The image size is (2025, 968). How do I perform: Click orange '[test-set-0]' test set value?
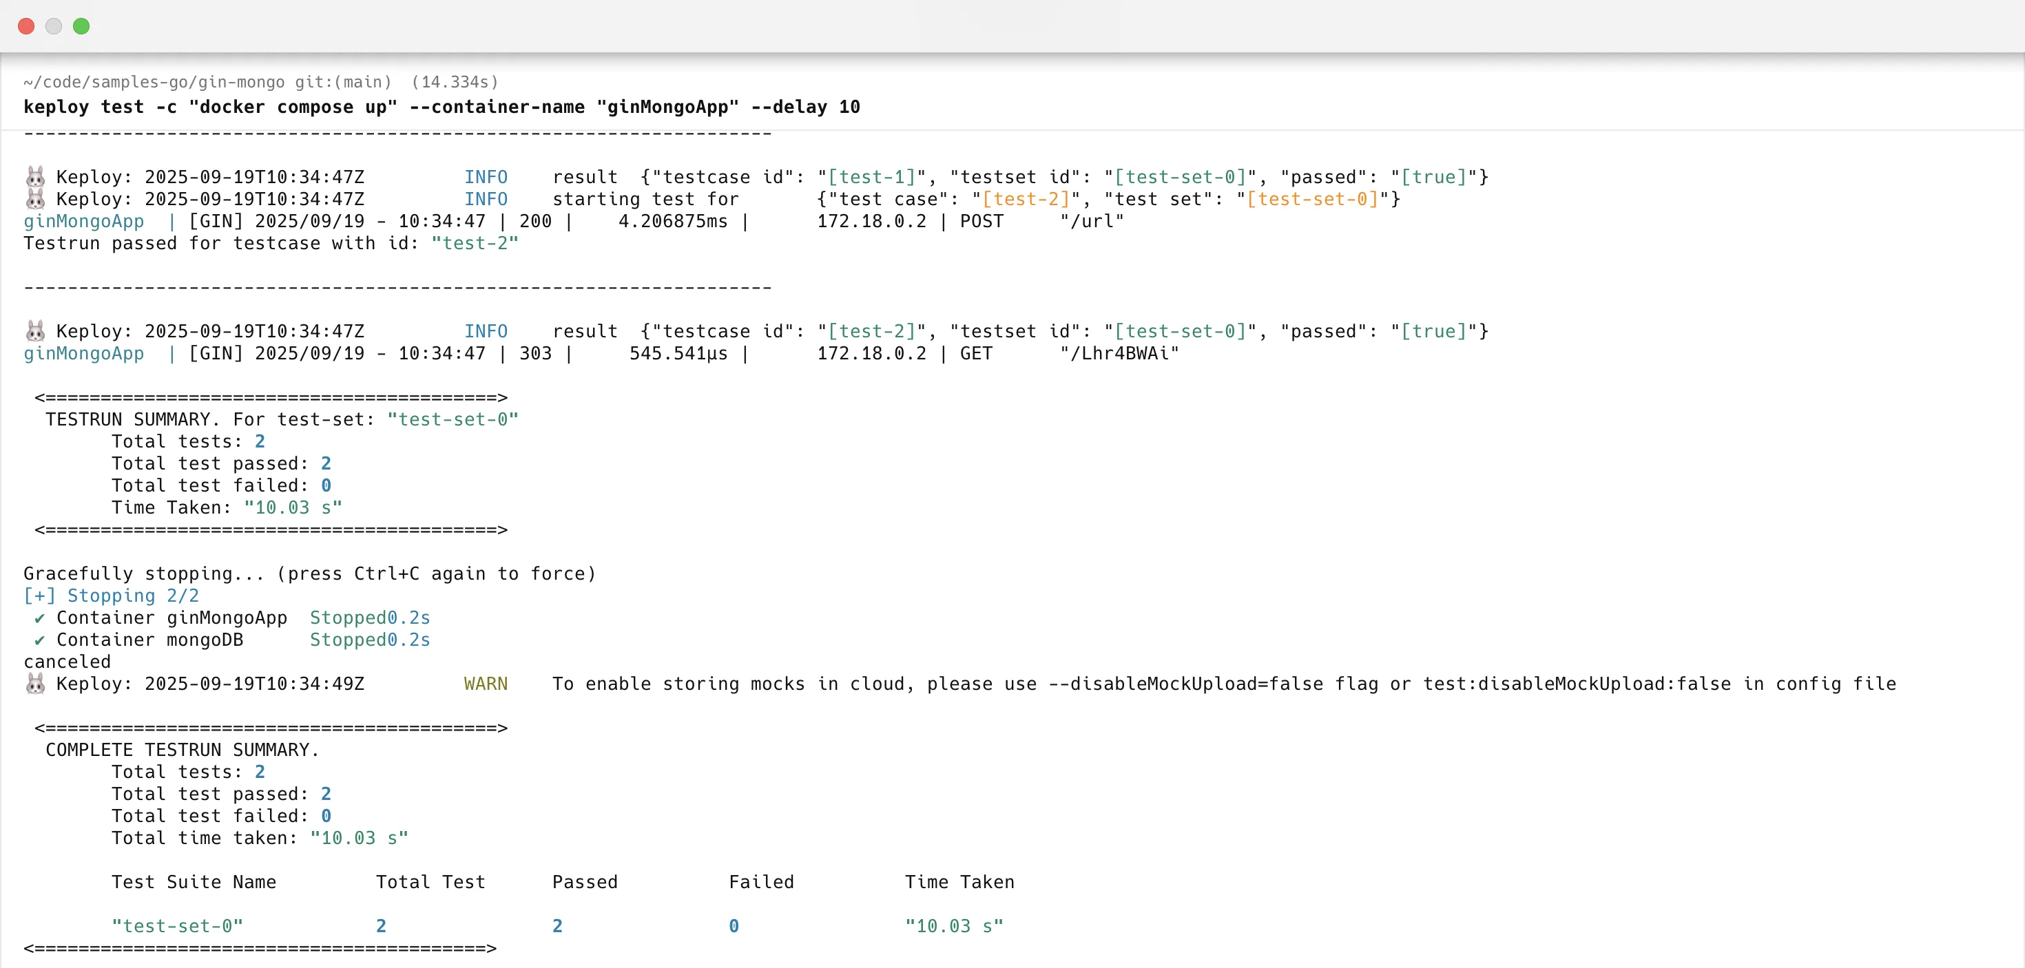click(x=1313, y=199)
